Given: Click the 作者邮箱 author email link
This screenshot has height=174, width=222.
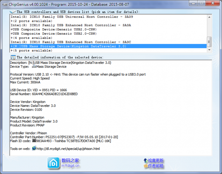Looking at the screenshot, I should tap(156, 166).
